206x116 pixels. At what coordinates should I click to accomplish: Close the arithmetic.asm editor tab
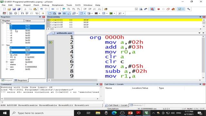pyautogui.click(x=203, y=33)
